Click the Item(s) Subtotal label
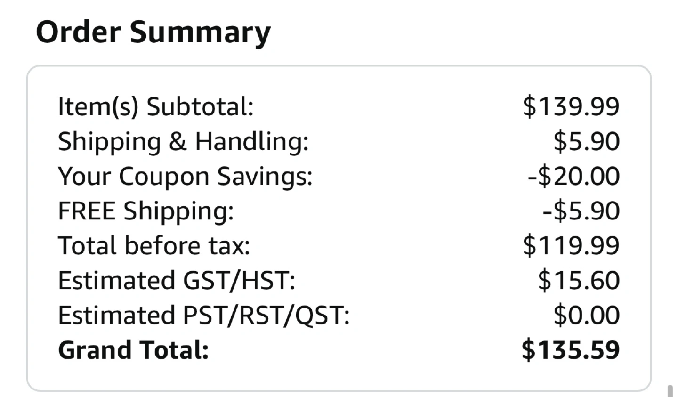 tap(155, 106)
